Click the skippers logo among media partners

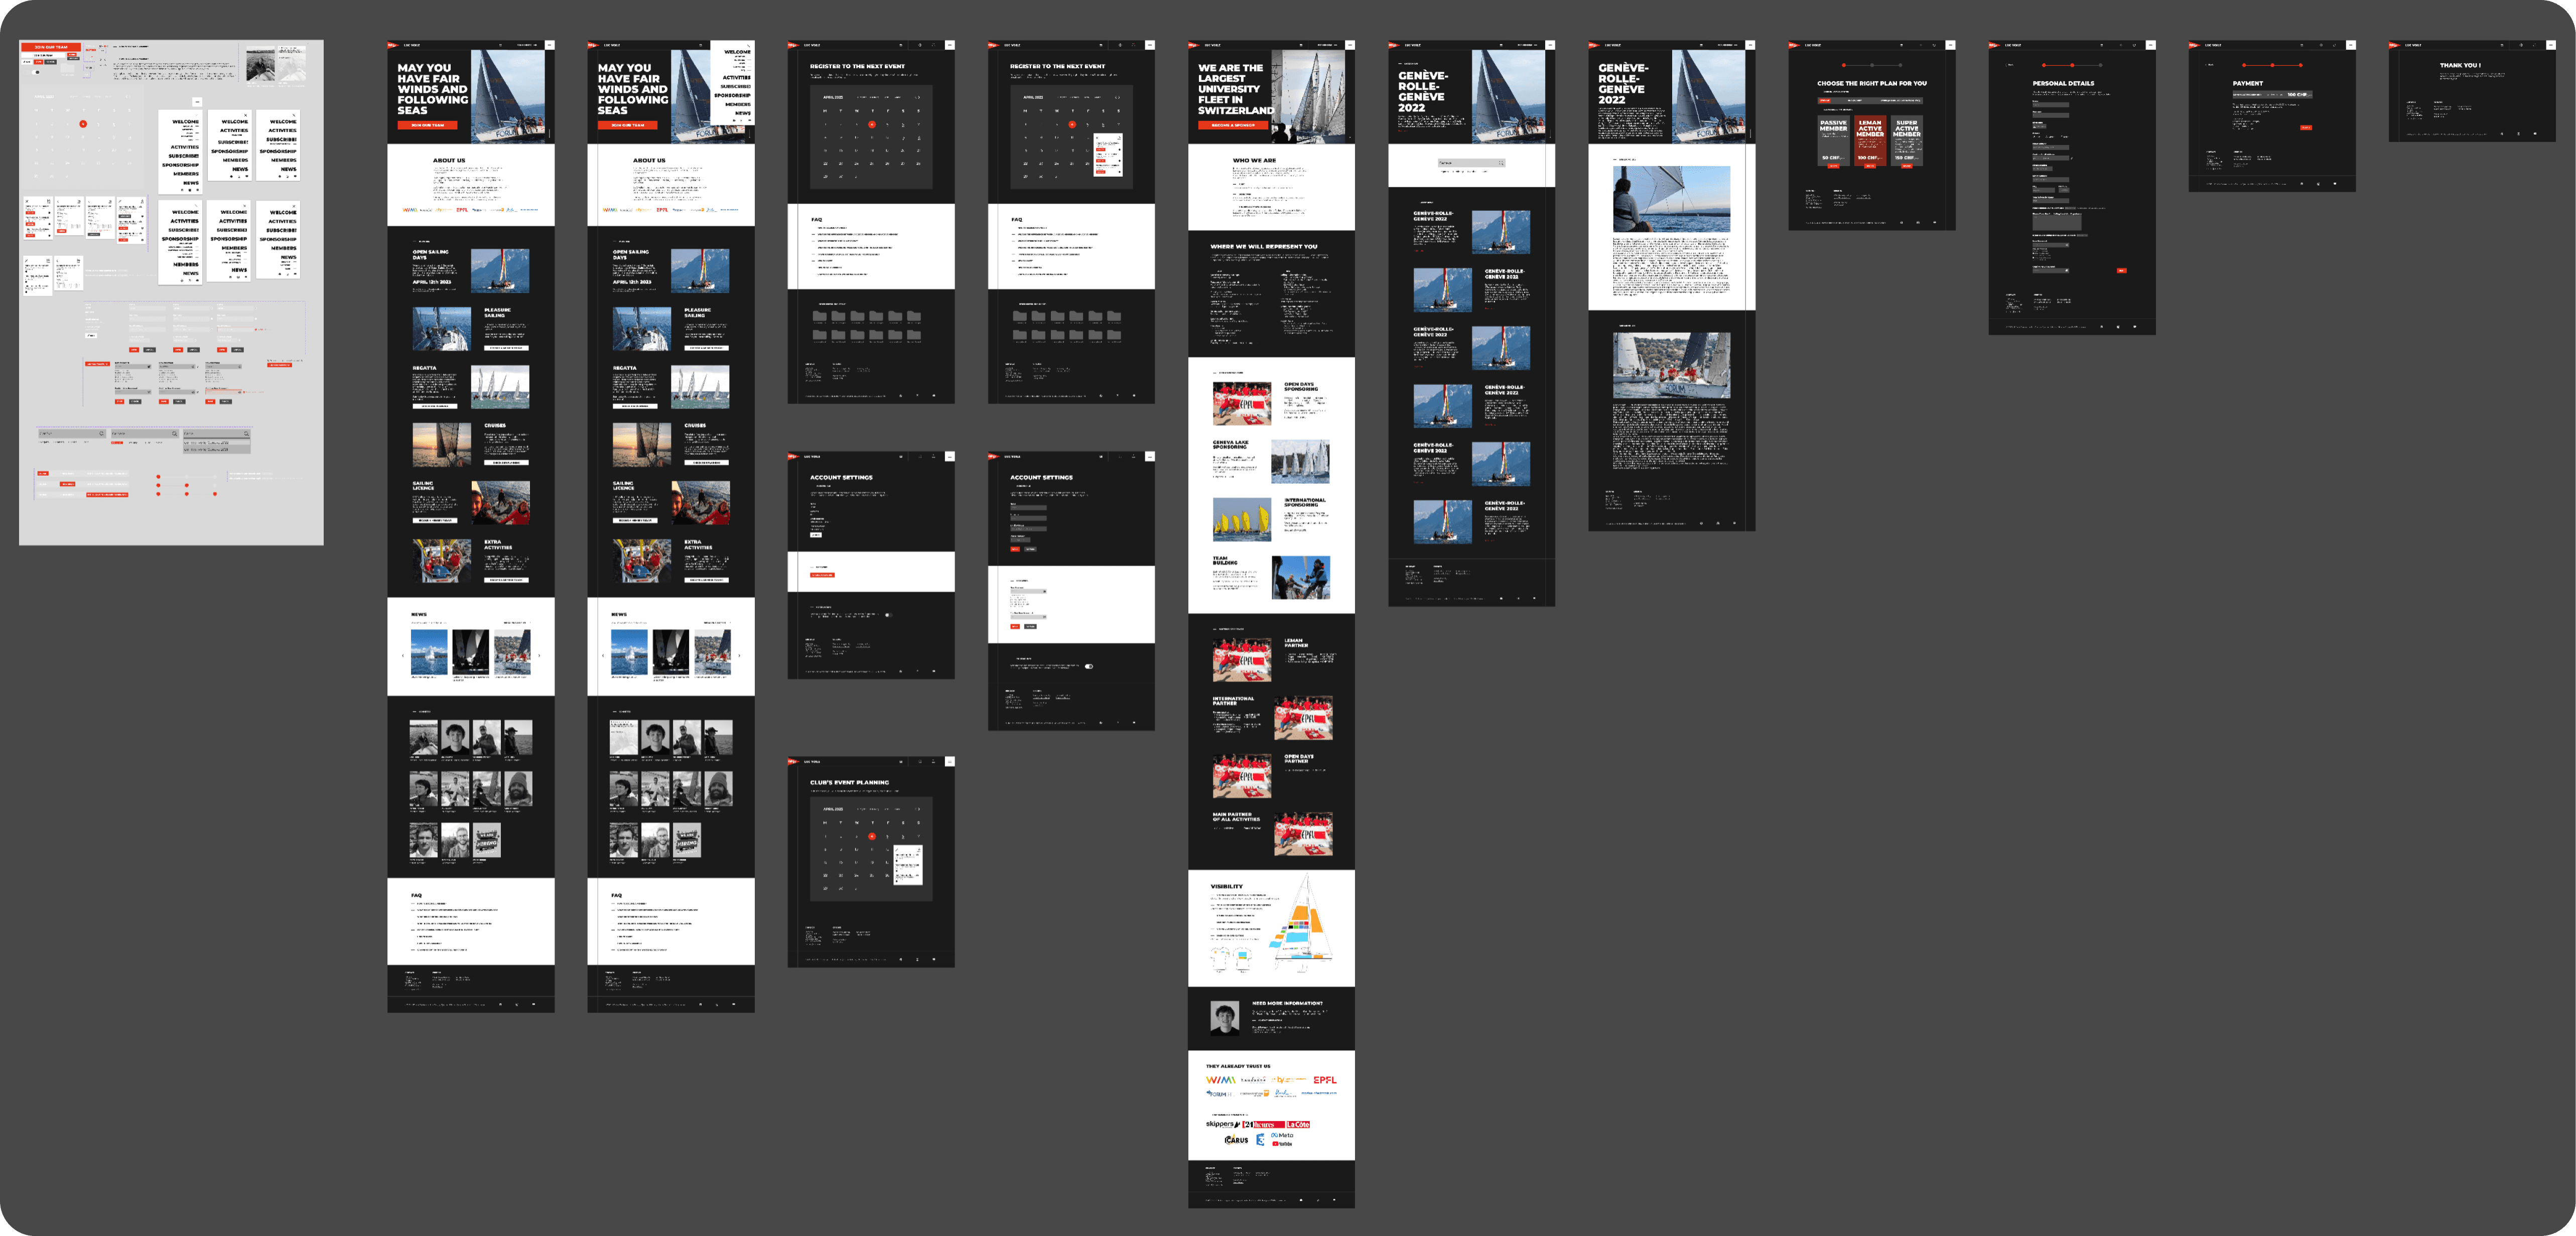coord(1221,1124)
